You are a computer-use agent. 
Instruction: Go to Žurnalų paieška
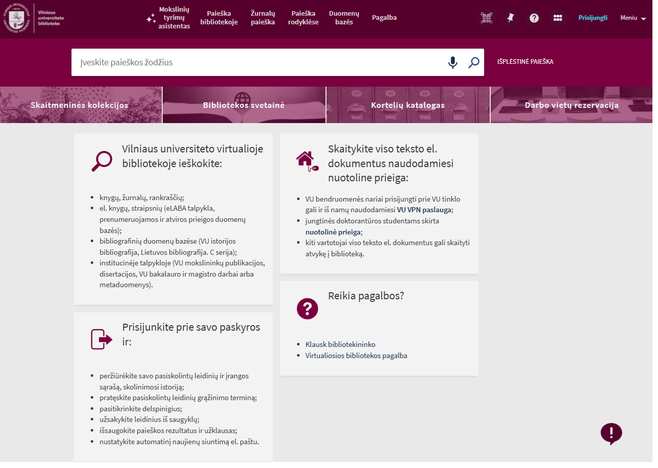click(263, 18)
